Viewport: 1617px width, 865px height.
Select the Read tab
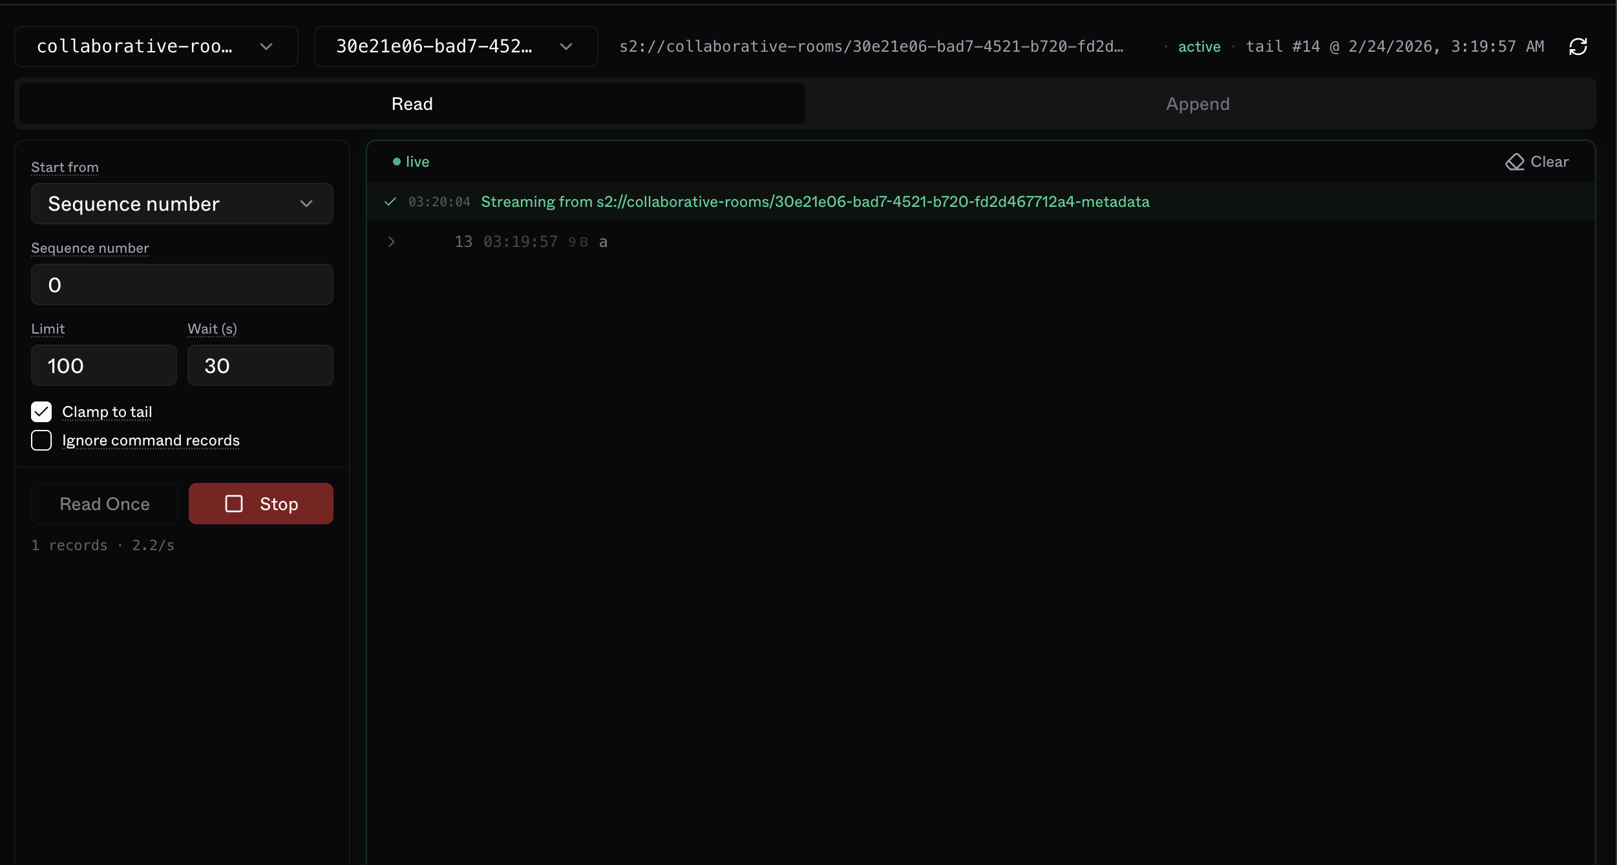tap(412, 104)
